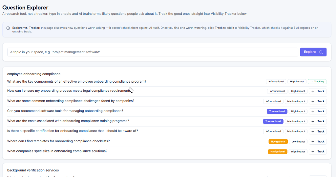Click plus icon for common onboarding challenges question
Image resolution: width=336 pixels, height=177 pixels.
(313, 101)
